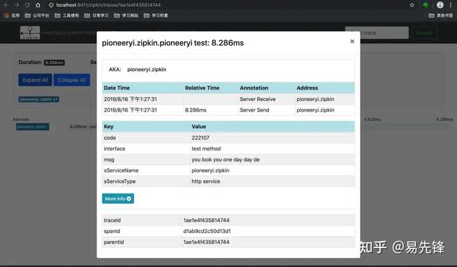Click the site info icon in address bar

pos(51,5)
